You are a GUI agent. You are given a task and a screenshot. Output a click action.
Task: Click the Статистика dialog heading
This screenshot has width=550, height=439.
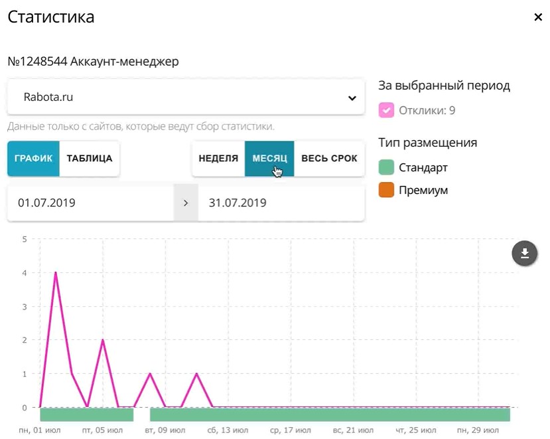pyautogui.click(x=51, y=17)
